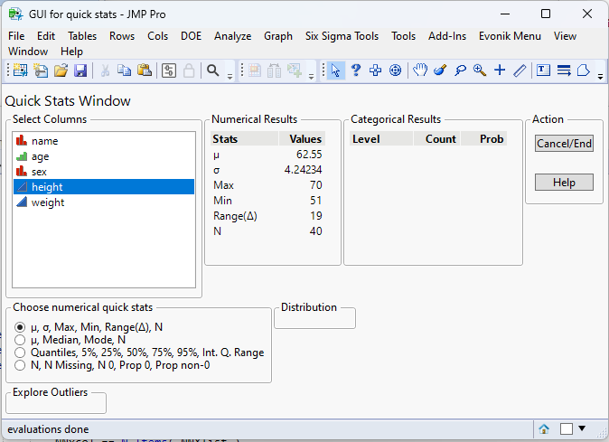Open the Window menu
Screen dimensions: 609x442
(x=28, y=52)
